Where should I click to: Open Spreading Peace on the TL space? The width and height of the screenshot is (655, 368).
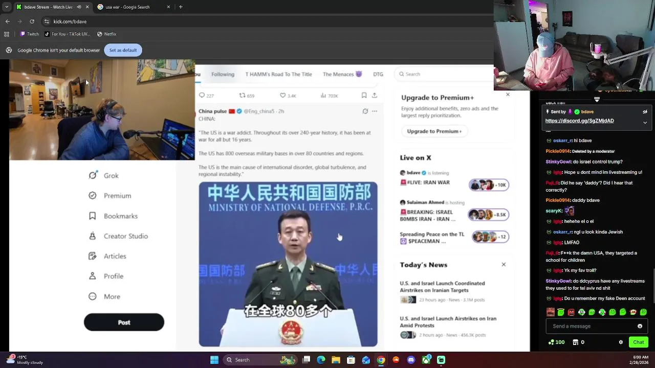pyautogui.click(x=454, y=238)
